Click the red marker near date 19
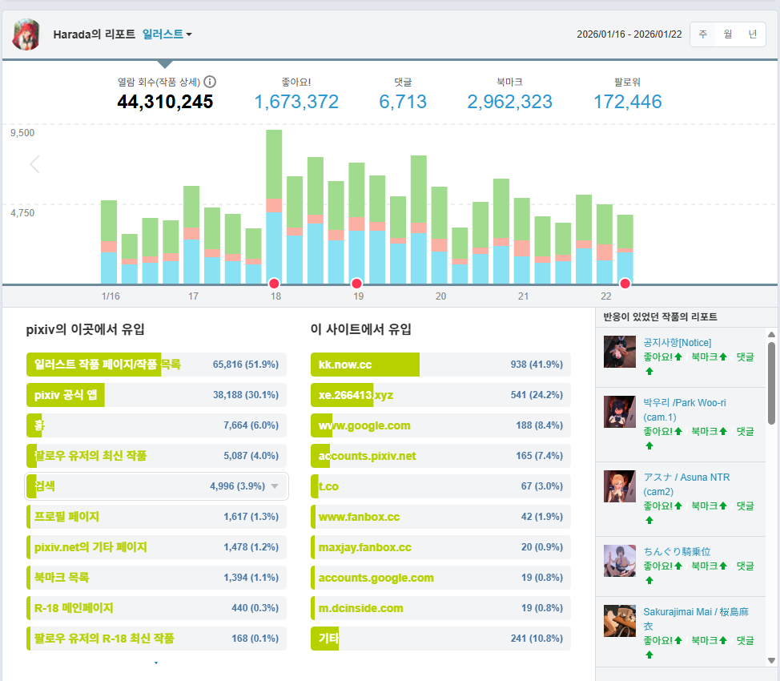The image size is (780, 681). tap(357, 283)
